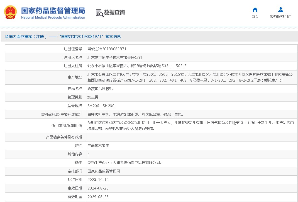The image size is (298, 202).
Task: Select intended use text 预期在医疗机构内部
Action: tap(190, 125)
